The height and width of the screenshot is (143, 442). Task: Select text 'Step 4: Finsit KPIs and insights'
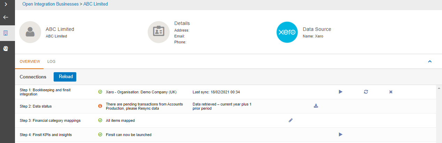(46, 135)
